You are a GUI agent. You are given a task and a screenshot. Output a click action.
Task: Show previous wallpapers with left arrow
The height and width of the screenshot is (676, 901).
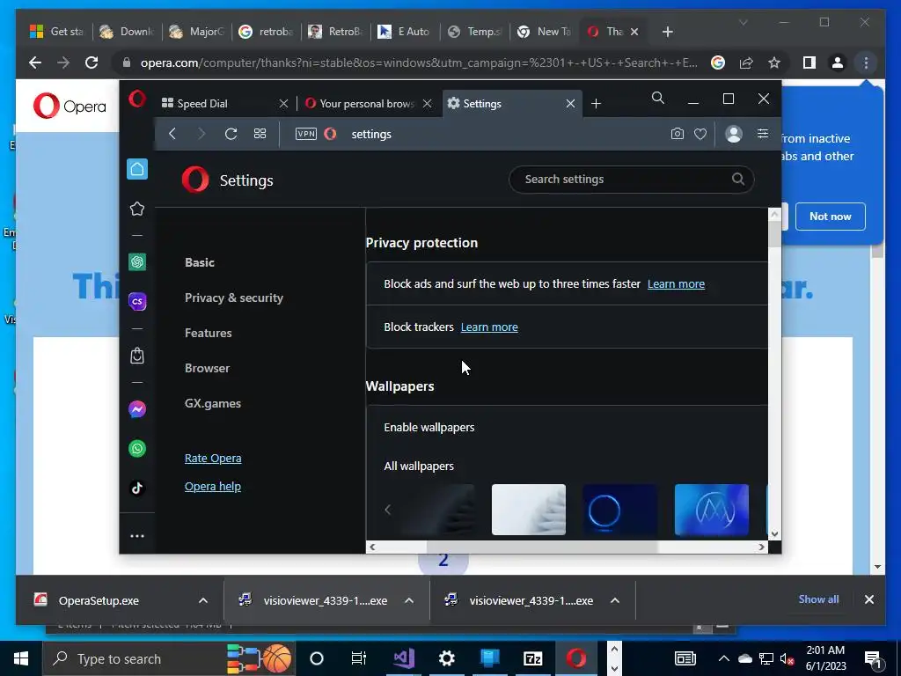coord(388,510)
